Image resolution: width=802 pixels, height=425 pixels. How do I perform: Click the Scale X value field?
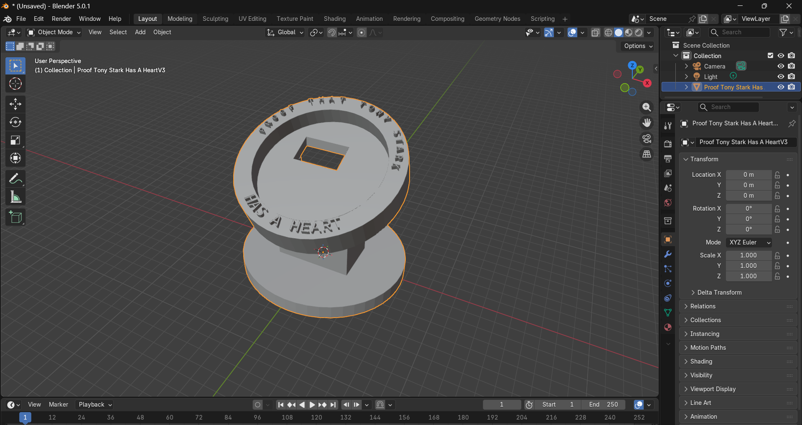tap(749, 255)
